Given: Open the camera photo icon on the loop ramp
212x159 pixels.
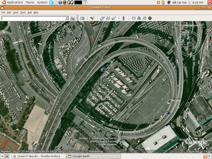Looking at the screenshot, I should pyautogui.click(x=168, y=112).
